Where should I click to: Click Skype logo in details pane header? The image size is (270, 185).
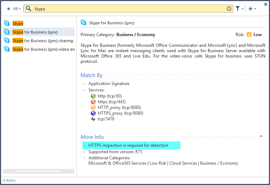[83, 22]
